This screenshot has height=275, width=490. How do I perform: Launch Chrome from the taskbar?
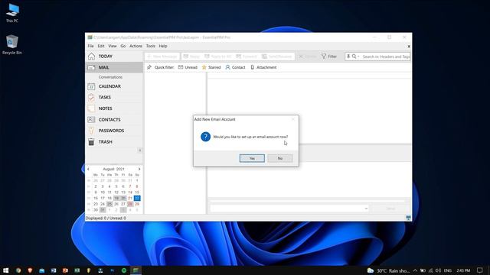point(18,270)
